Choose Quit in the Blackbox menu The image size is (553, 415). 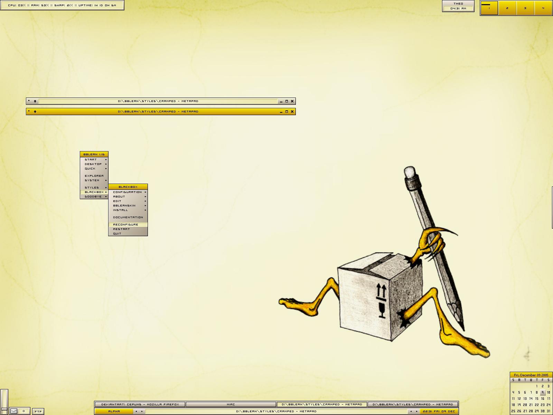click(128, 234)
